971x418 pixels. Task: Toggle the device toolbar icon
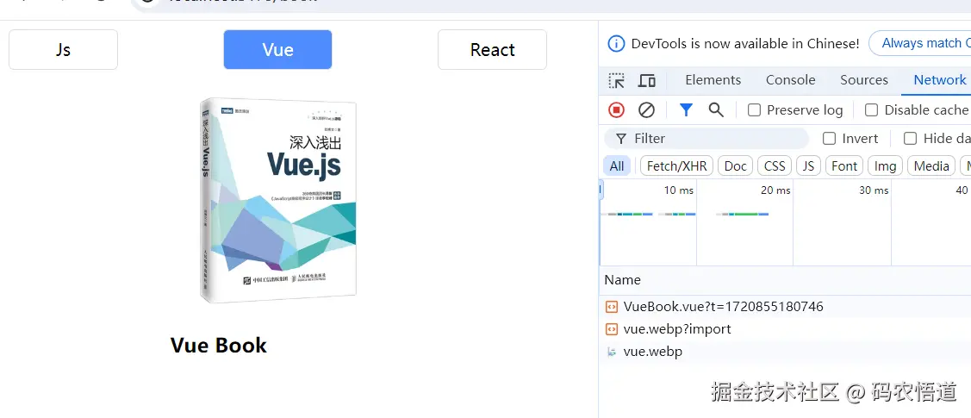point(647,80)
